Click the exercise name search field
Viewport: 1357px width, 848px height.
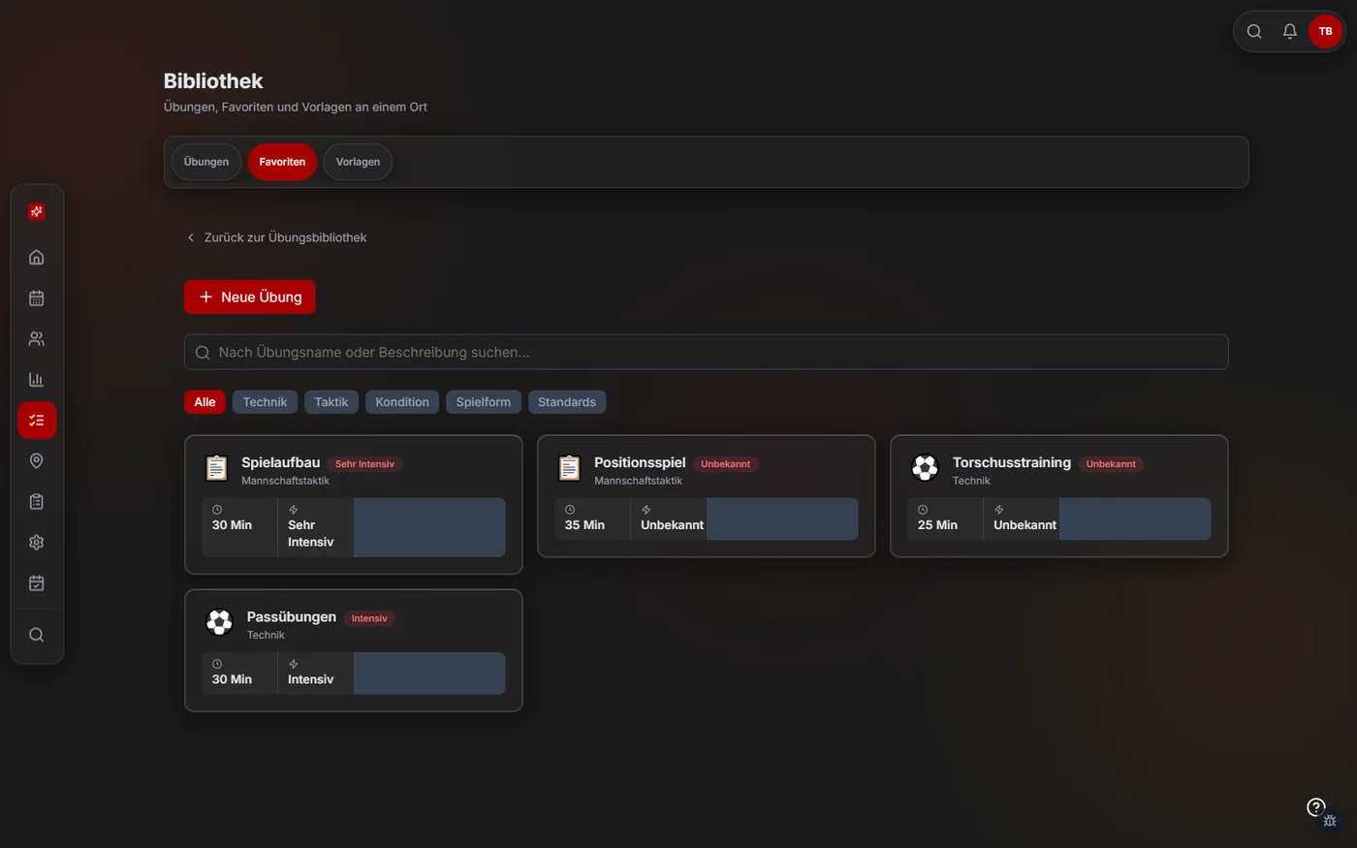(707, 352)
